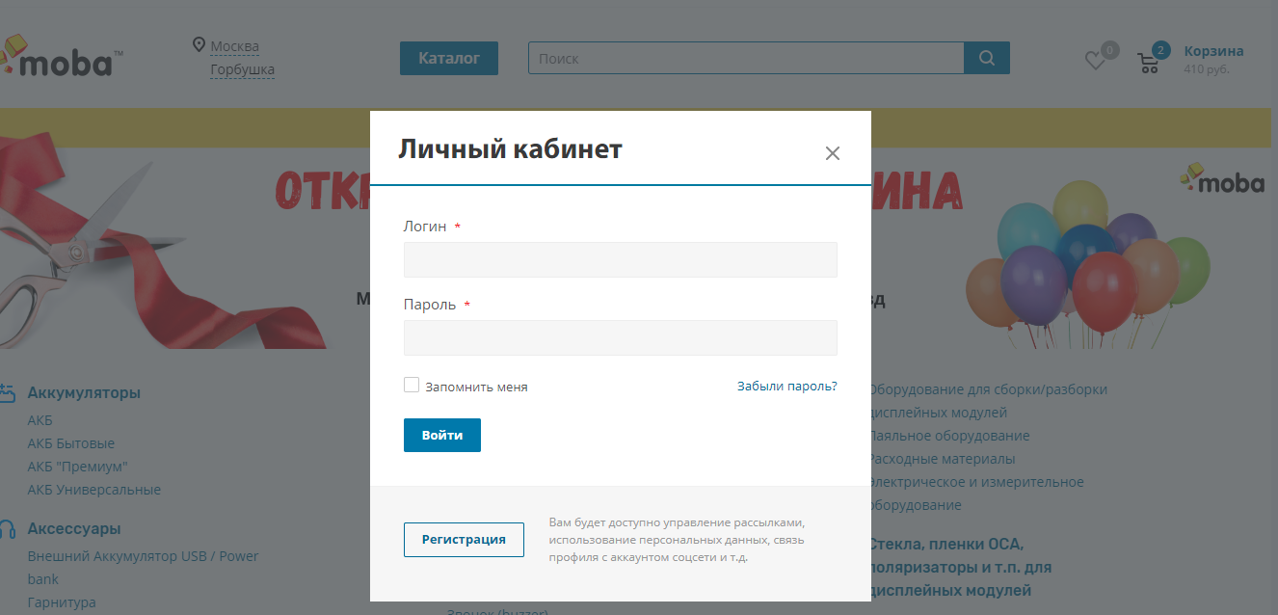Open favorites via the heart icon

(1095, 61)
